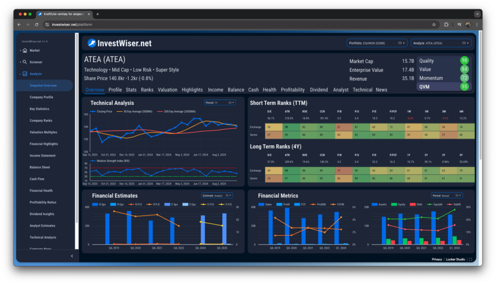Image resolution: width=496 pixels, height=284 pixels.
Task: Go to the Income tab
Action: (x=216, y=90)
